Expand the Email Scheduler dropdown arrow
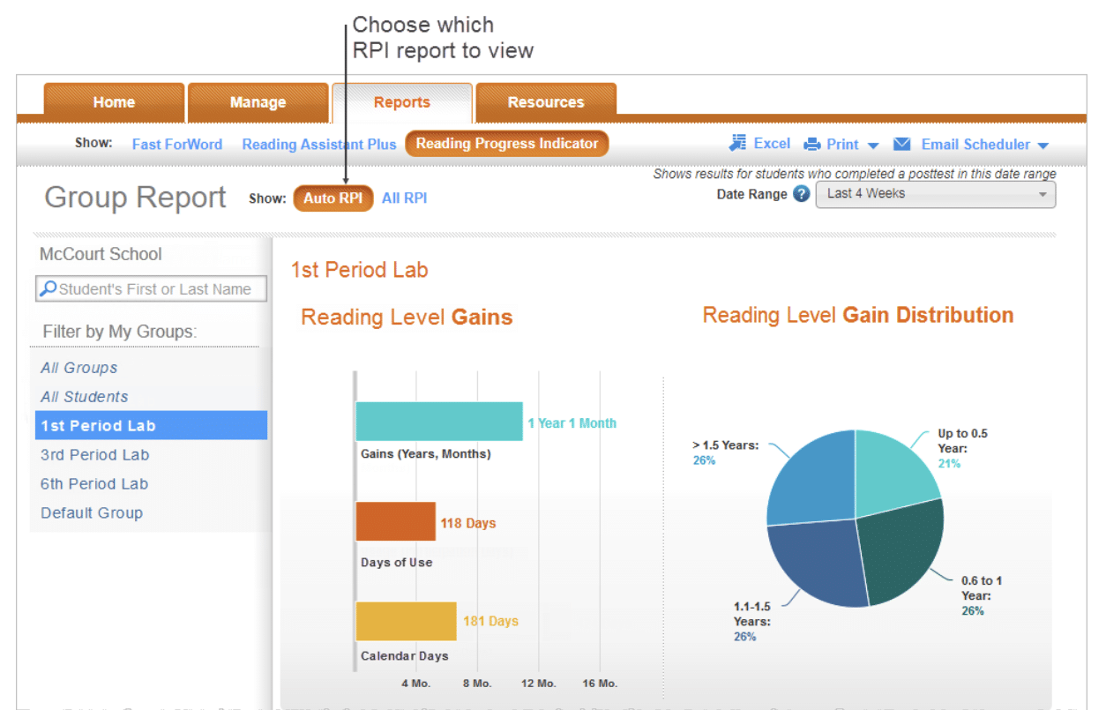1106x710 pixels. coord(1042,146)
